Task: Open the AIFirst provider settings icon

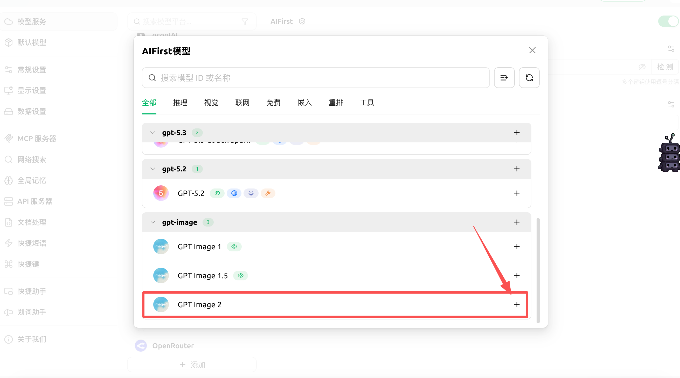Action: (x=302, y=21)
